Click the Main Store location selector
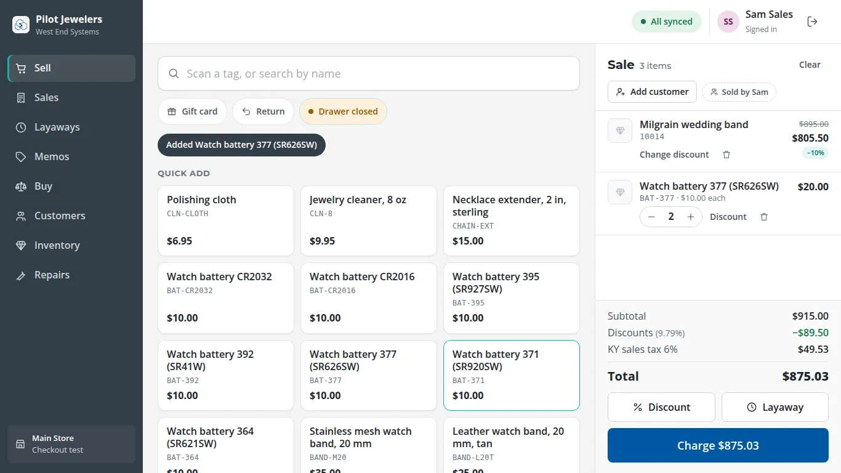841x473 pixels. pyautogui.click(x=71, y=444)
